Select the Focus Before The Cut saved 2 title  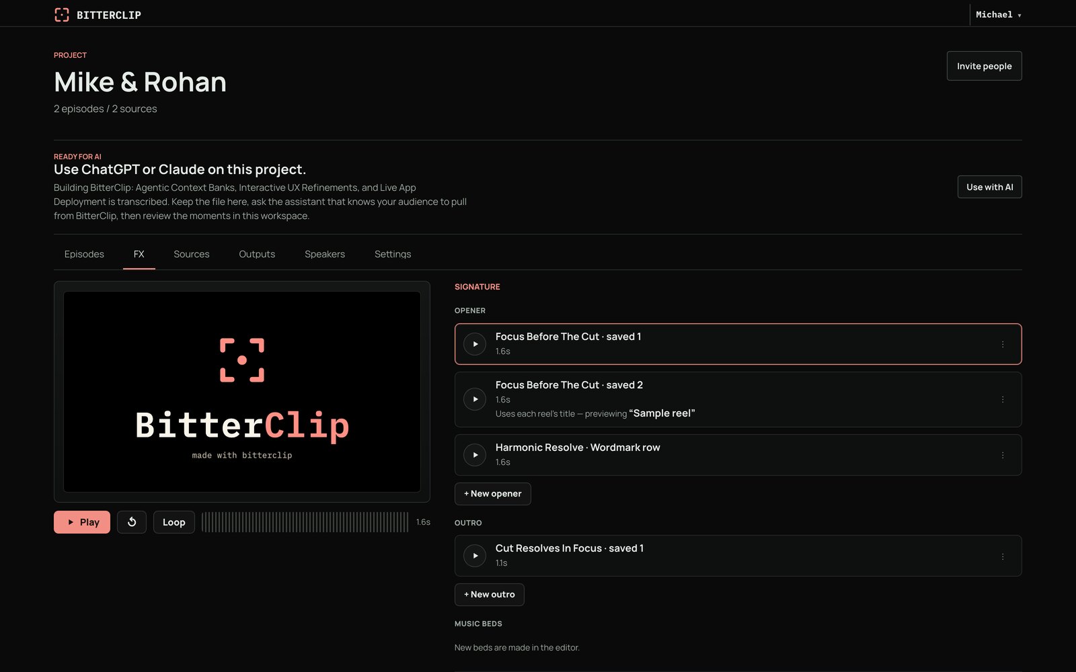click(569, 385)
